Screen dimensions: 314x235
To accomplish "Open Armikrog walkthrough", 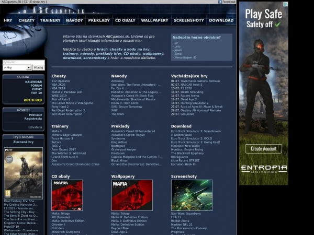I will [118, 81].
